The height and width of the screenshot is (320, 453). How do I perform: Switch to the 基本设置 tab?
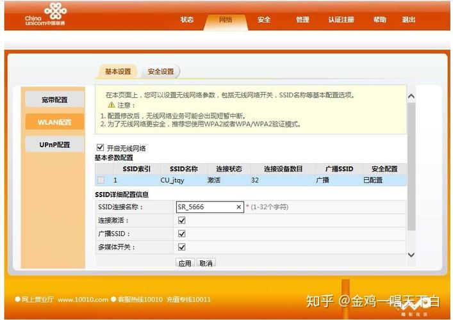click(118, 72)
